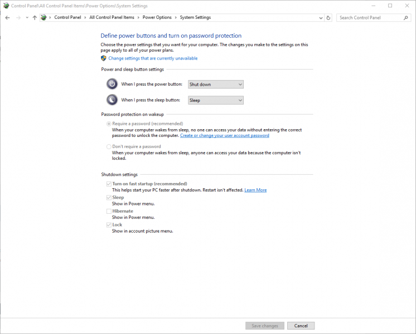The width and height of the screenshot is (416, 334).
Task: Click the 'Power and sleep button settings' label
Action: pos(132,70)
